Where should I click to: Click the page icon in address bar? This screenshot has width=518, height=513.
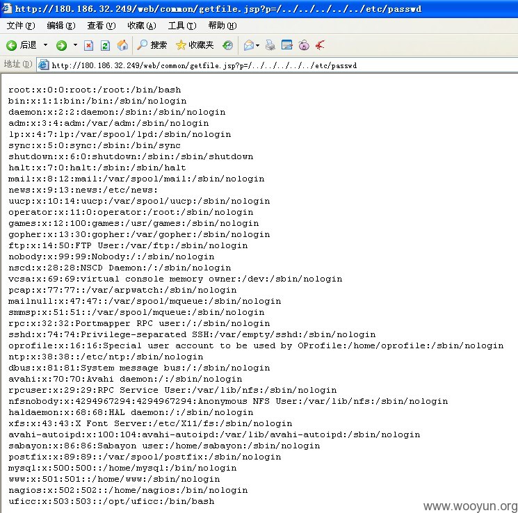(x=43, y=65)
